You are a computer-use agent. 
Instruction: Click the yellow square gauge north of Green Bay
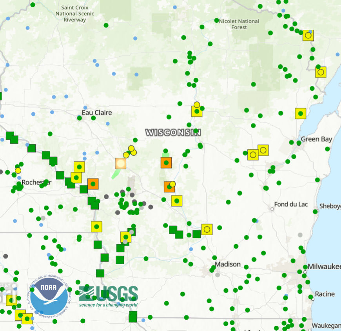[301, 113]
